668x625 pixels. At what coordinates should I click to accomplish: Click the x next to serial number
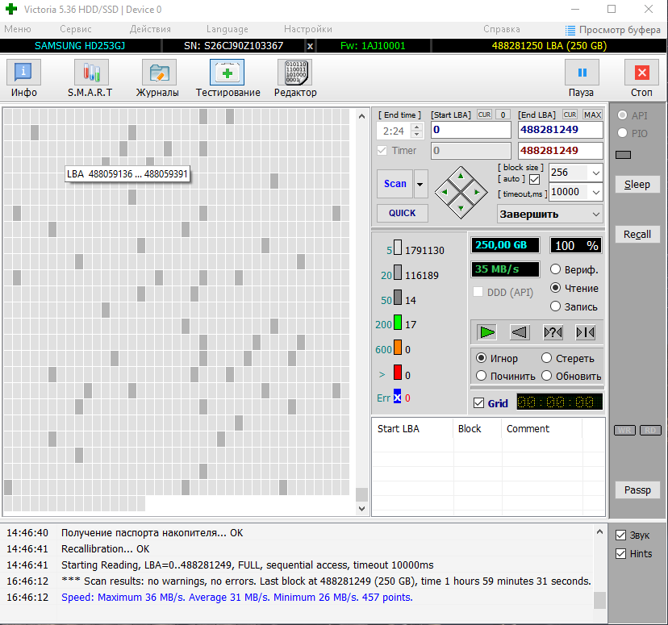tap(310, 46)
